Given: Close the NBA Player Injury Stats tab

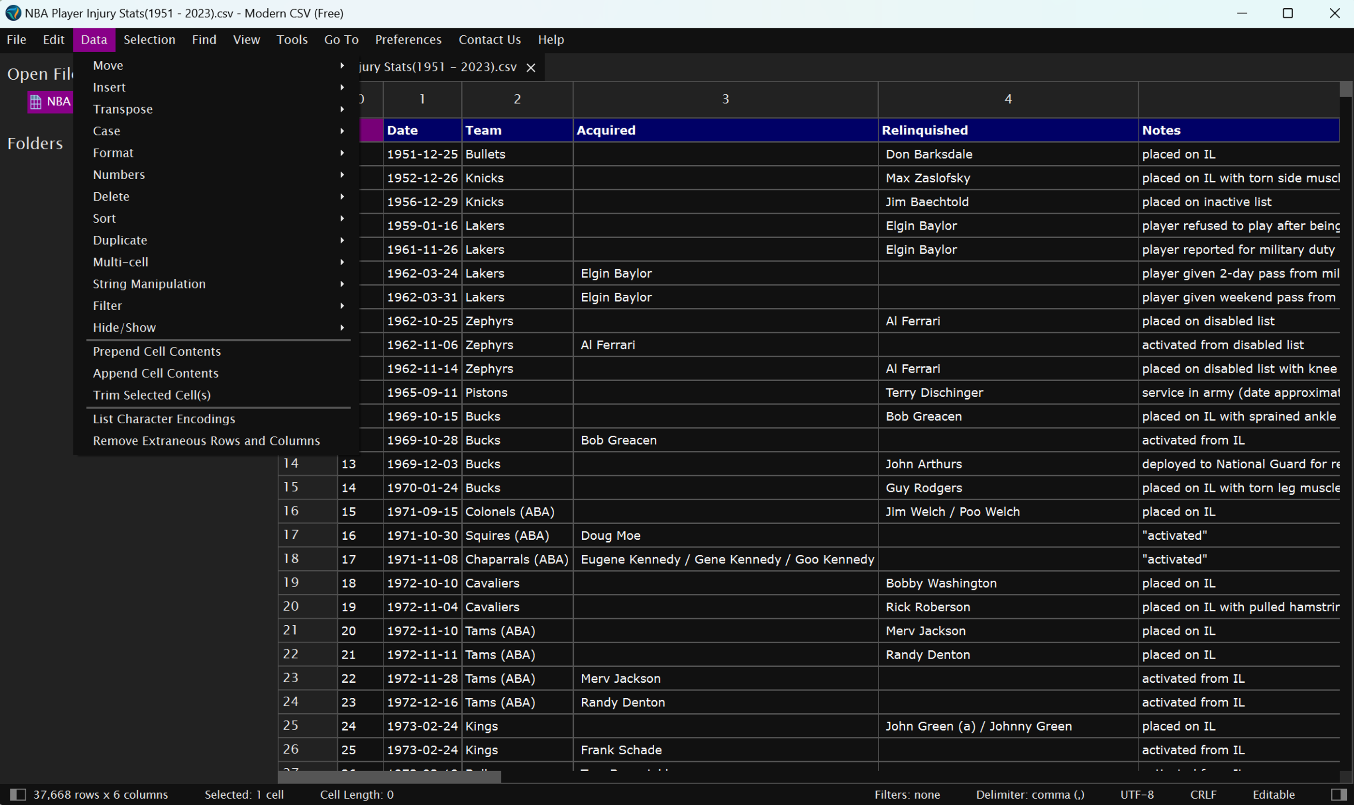Looking at the screenshot, I should coord(530,68).
